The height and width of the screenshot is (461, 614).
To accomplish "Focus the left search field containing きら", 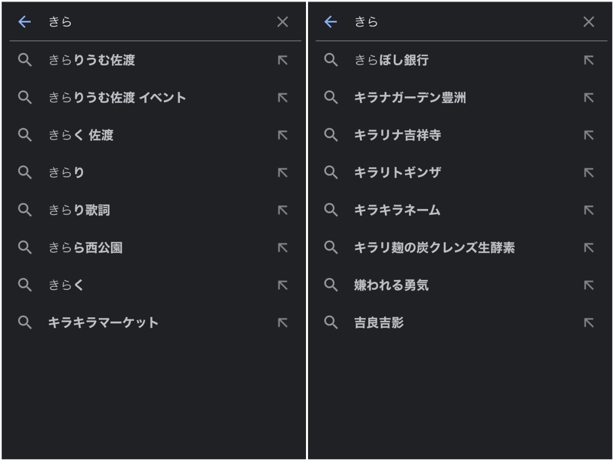I will point(153,22).
